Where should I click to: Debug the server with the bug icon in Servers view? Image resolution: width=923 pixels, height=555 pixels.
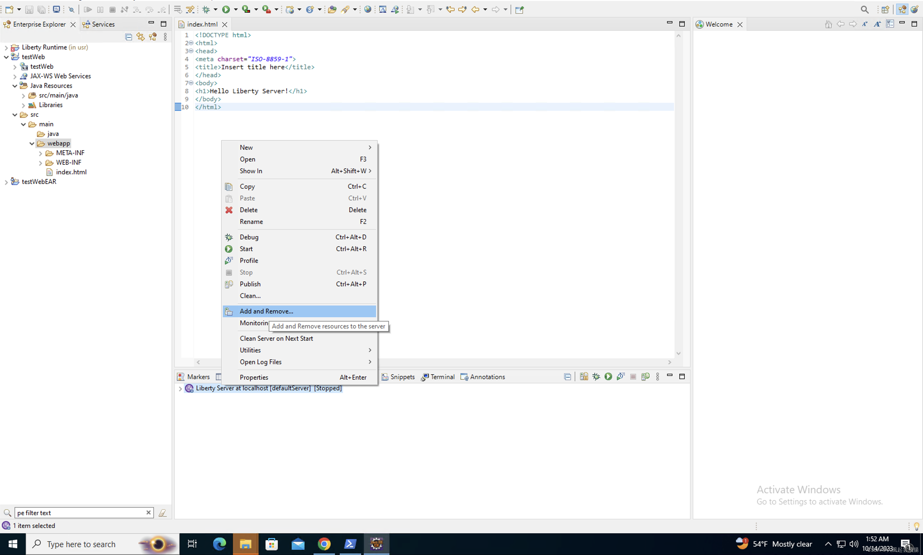[596, 376]
